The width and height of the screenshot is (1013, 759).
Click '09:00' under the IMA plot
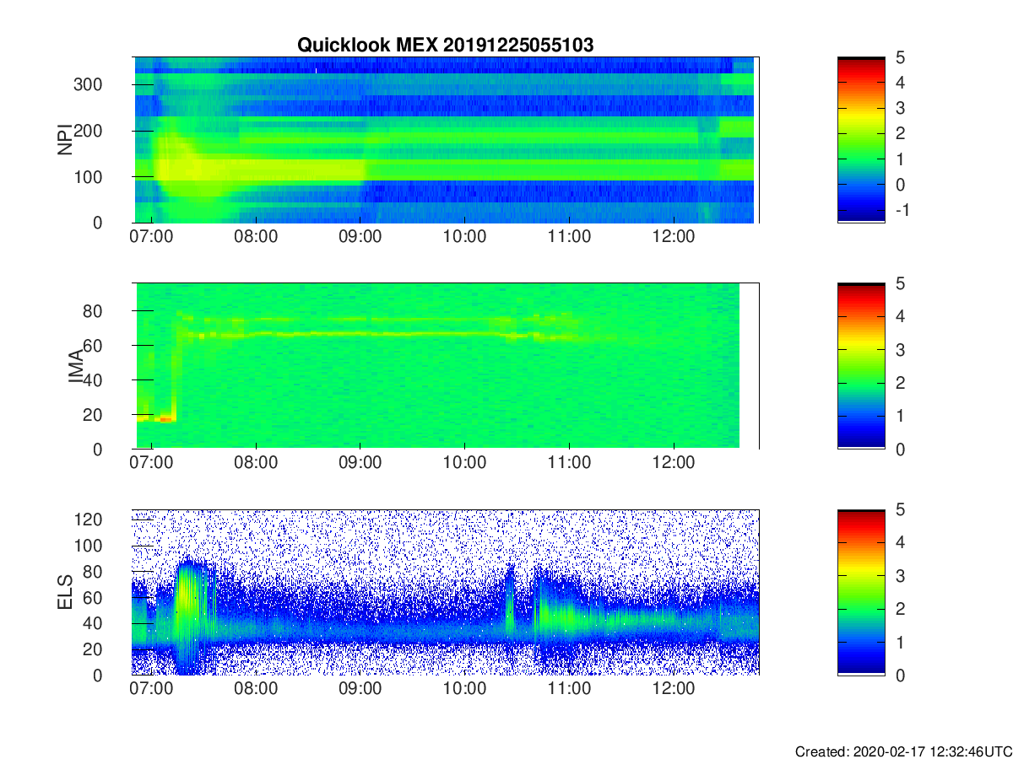tap(360, 463)
